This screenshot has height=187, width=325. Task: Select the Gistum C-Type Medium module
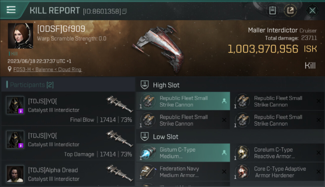(183, 153)
